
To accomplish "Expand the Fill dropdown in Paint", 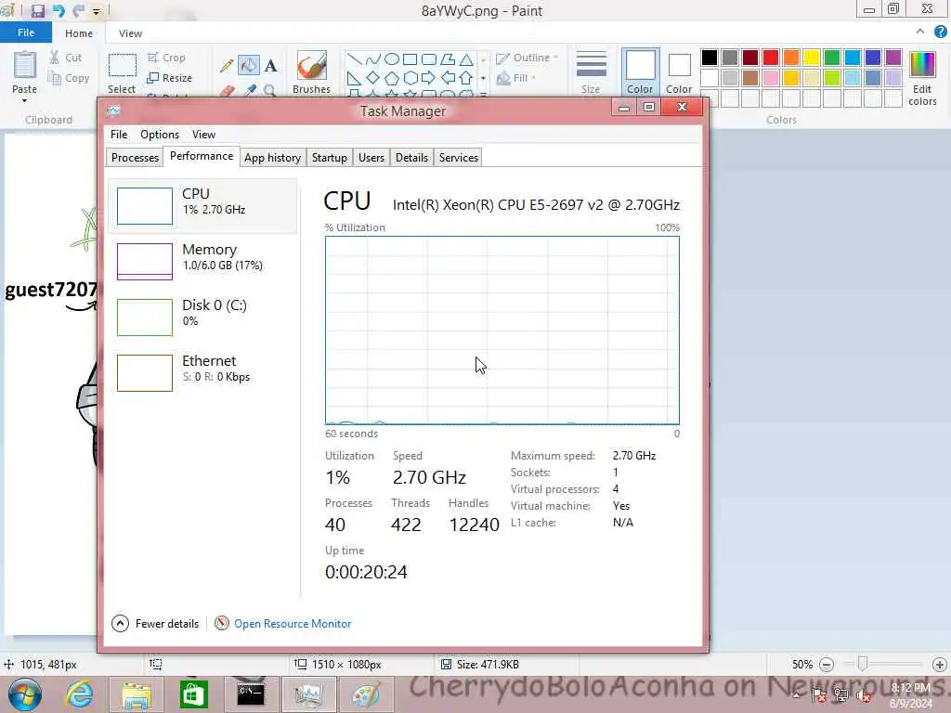I will [x=516, y=78].
